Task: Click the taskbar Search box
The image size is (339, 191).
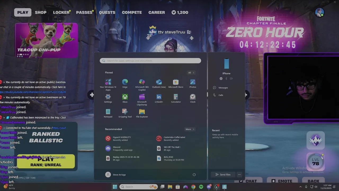Action: click(139, 187)
